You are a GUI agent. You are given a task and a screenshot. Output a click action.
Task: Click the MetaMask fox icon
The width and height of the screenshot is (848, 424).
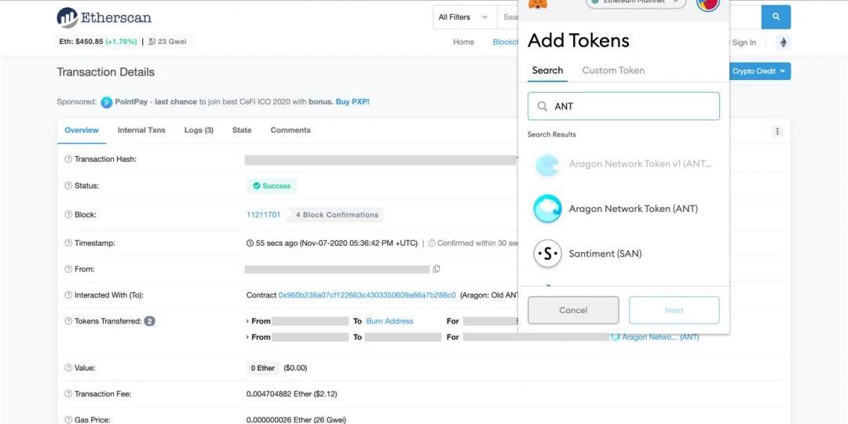coord(538,3)
